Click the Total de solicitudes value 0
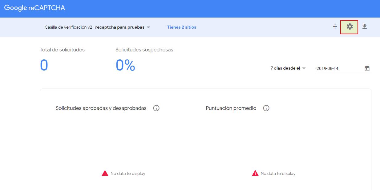 [x=44, y=65]
